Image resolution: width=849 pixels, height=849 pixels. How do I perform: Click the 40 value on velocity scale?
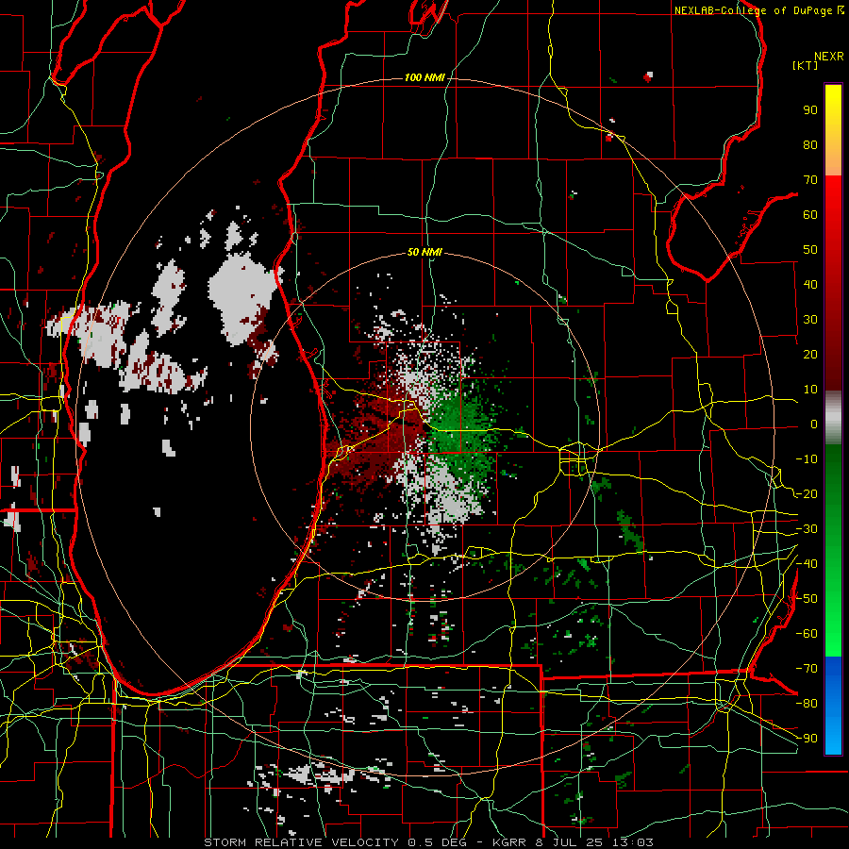[810, 285]
